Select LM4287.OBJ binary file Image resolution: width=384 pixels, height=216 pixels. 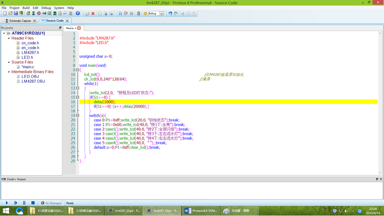click(33, 81)
